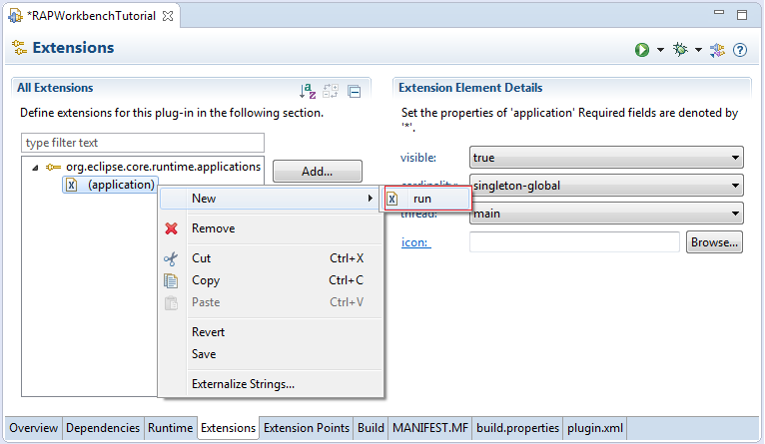Click the type filter text field
Image resolution: width=765 pixels, height=444 pixels.
[x=143, y=143]
